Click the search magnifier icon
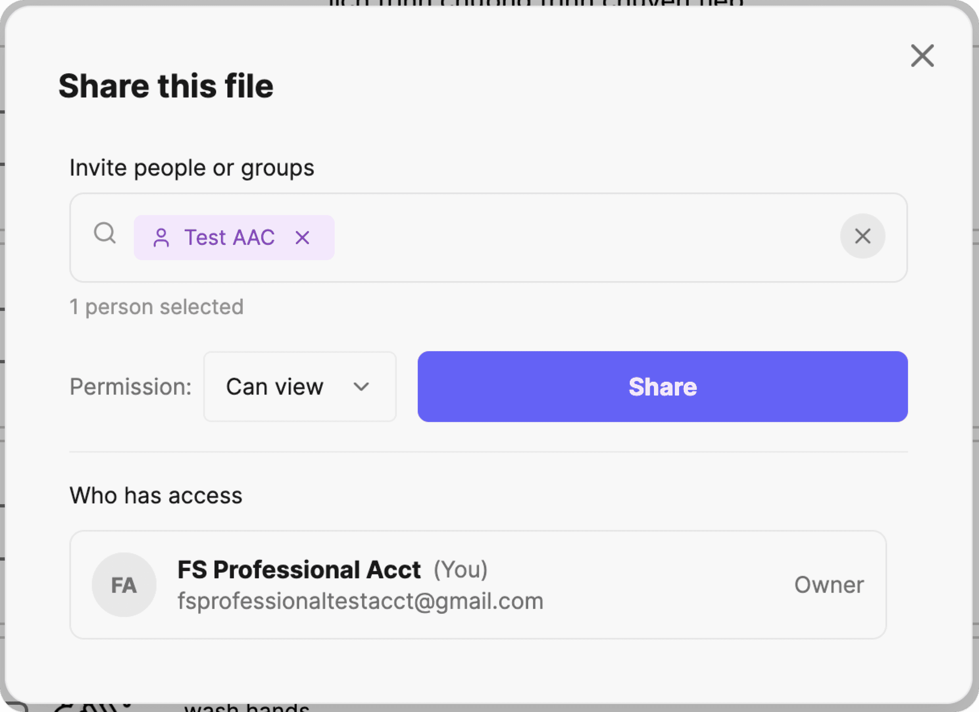Viewport: 979px width, 712px height. click(104, 233)
